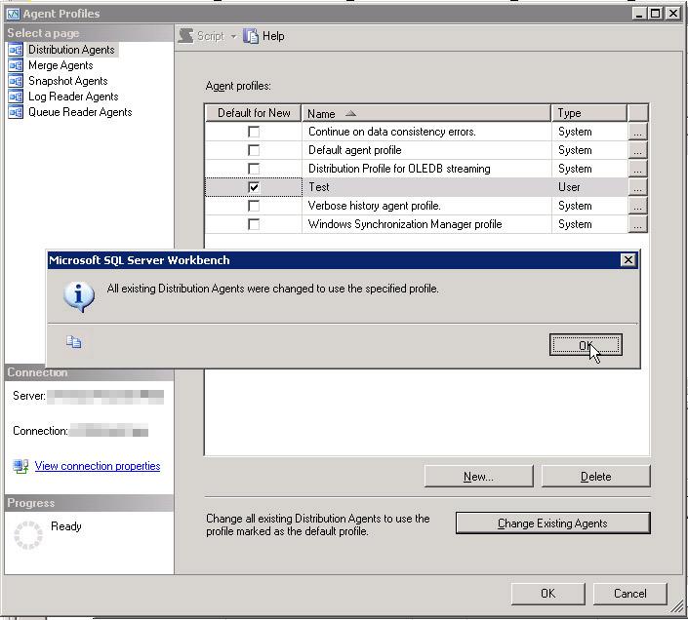
Task: Click the Distribution Agents page icon
Action: coord(16,50)
